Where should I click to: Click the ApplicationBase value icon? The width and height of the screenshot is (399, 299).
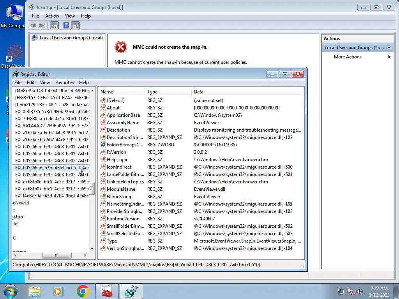click(103, 115)
